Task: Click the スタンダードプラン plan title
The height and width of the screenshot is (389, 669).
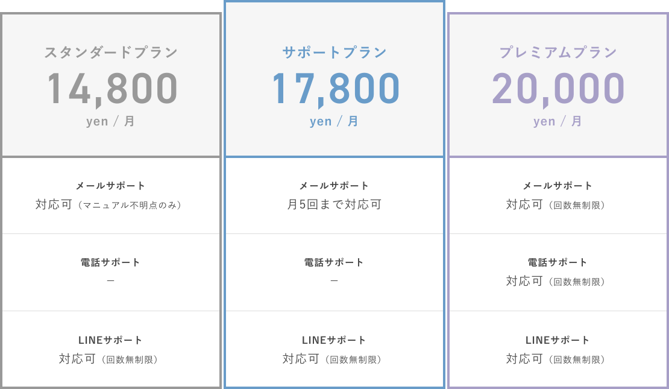Action: point(111,52)
